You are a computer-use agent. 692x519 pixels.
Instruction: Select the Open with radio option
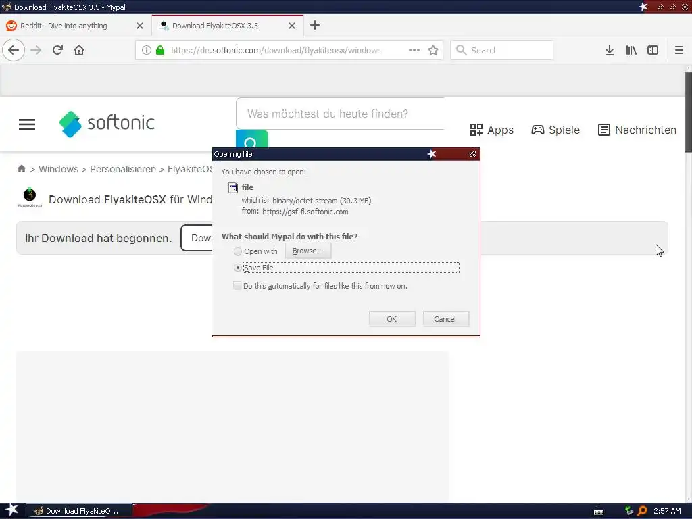pos(237,251)
